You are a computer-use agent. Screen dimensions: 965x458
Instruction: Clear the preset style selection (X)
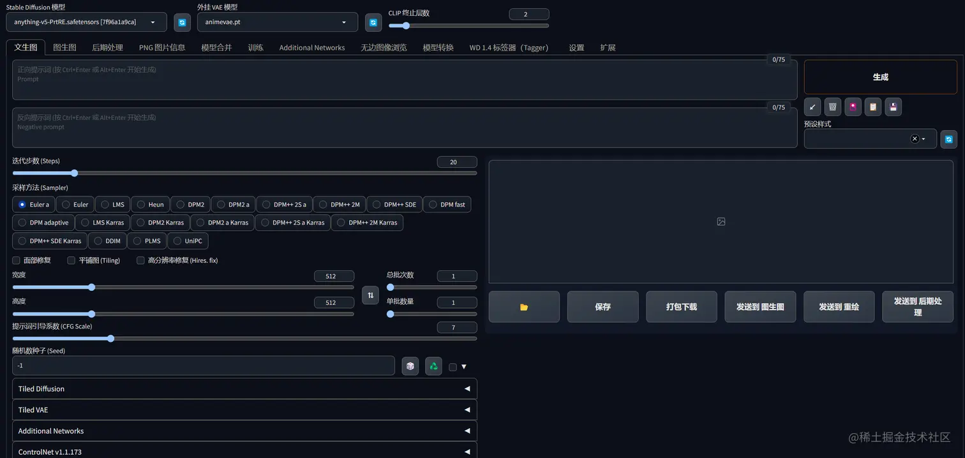[x=915, y=138]
